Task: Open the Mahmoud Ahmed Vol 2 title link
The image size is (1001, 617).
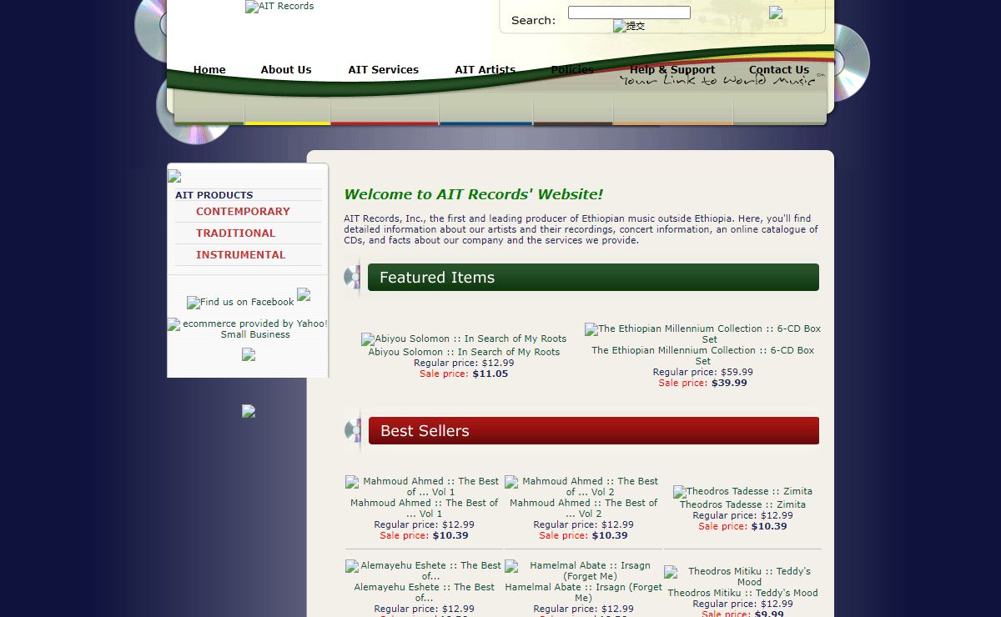Action: [583, 509]
